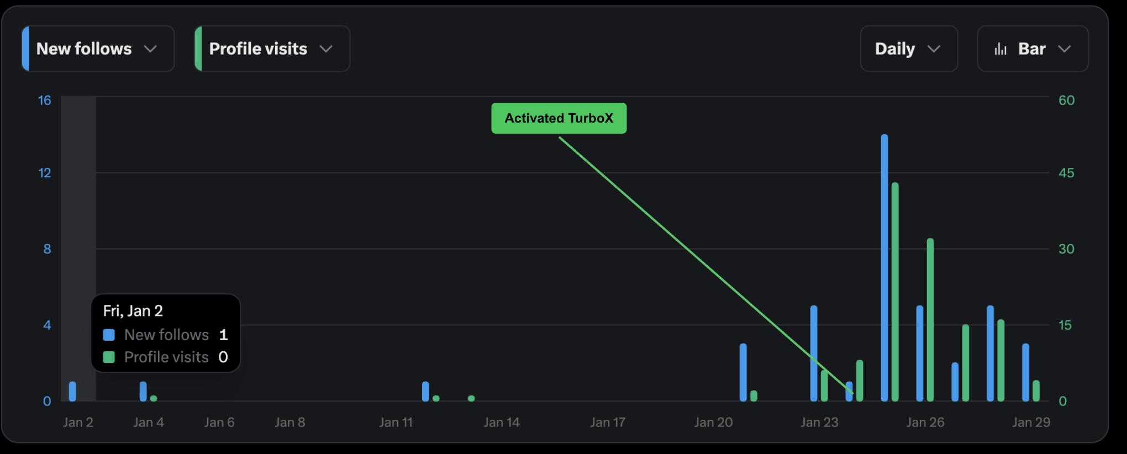Click the Jan 20 axis label
Viewport: 1127px width, 454px height.
(713, 423)
